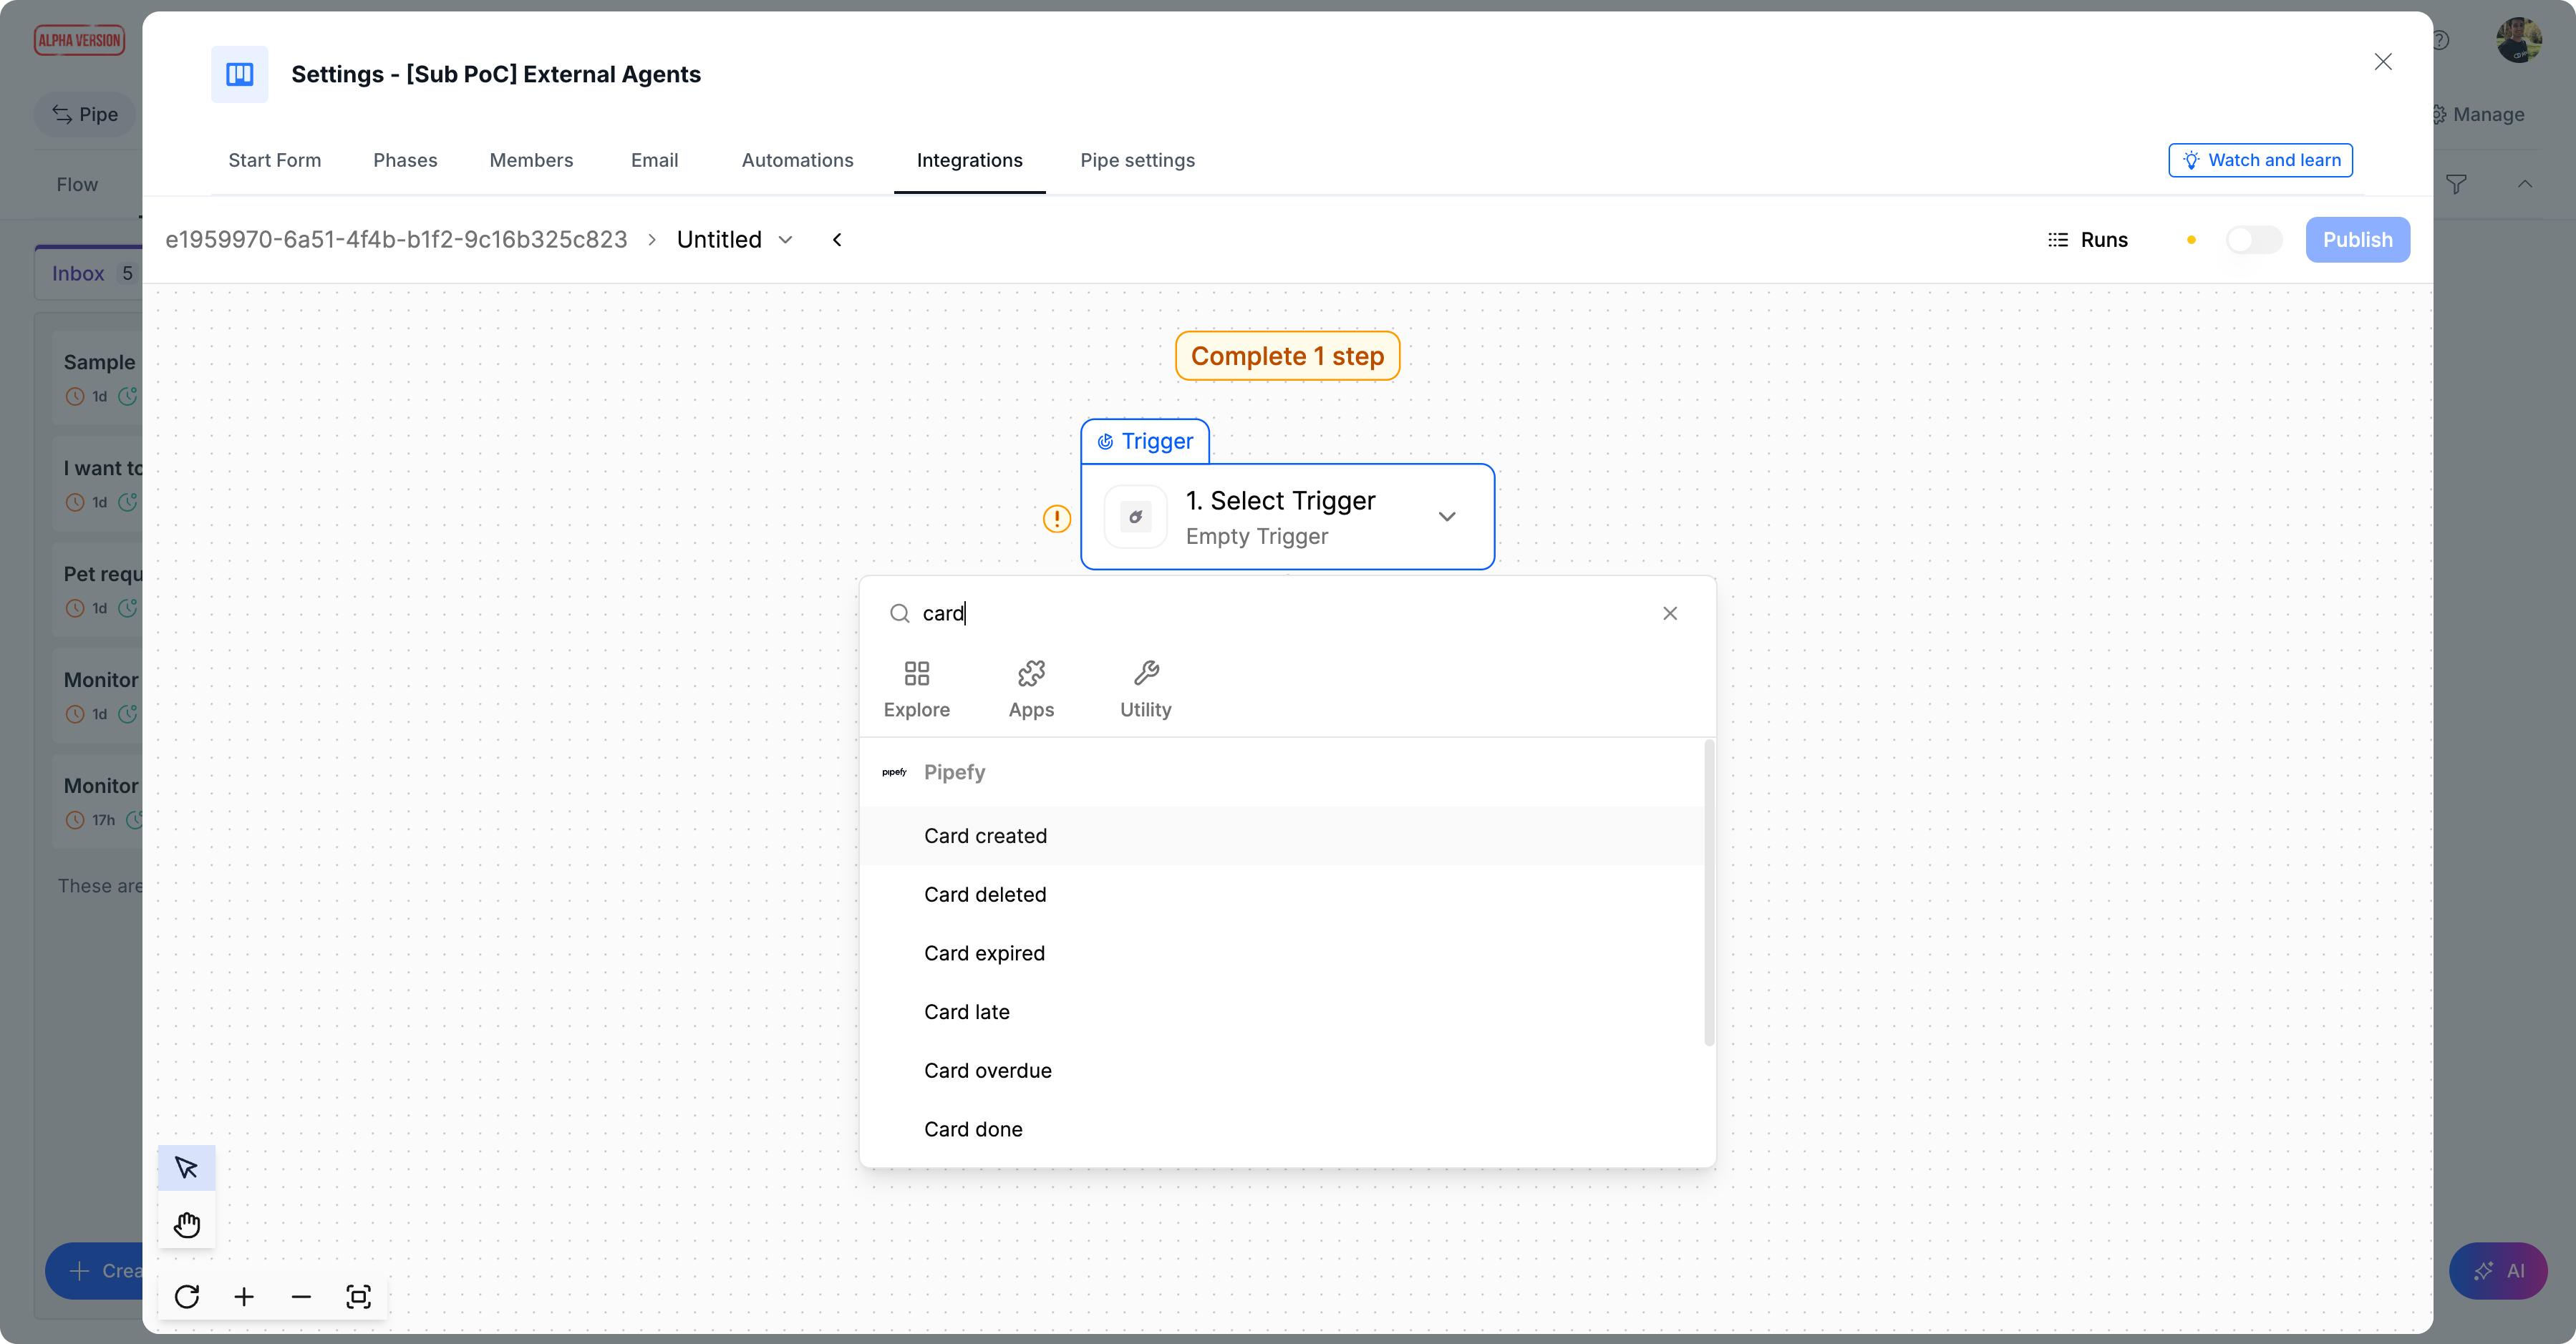Screen dimensions: 2576x1344
Task: Click the reset view refresh icon
Action: (x=186, y=1296)
